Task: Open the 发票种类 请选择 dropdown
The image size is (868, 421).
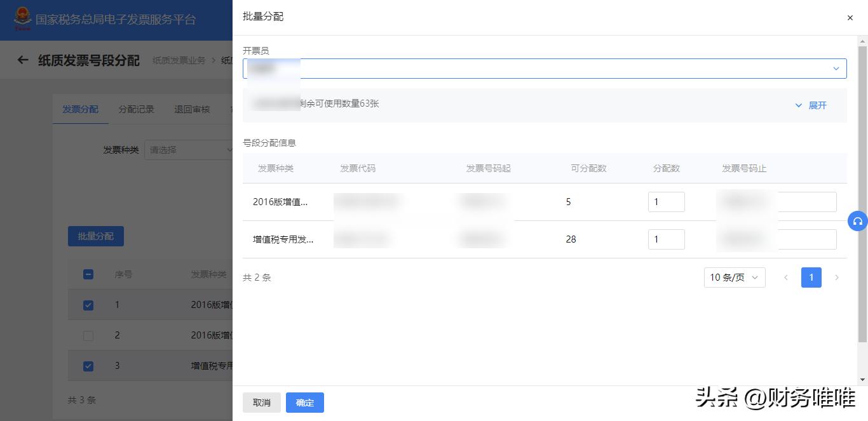Action: click(197, 149)
